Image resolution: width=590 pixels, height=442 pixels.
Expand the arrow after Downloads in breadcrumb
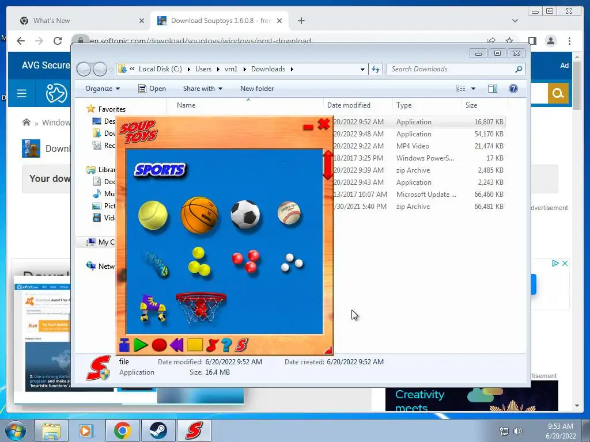[292, 69]
